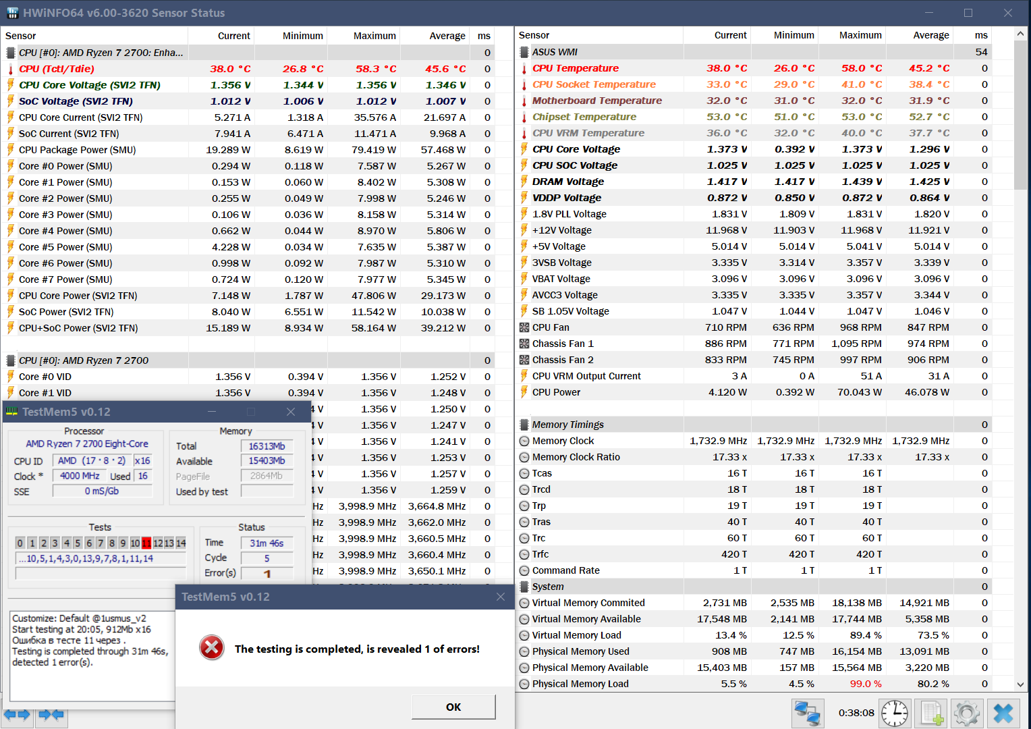The width and height of the screenshot is (1031, 729).
Task: Click the fan icon beside Chassis Fan 1
Action: tap(524, 344)
